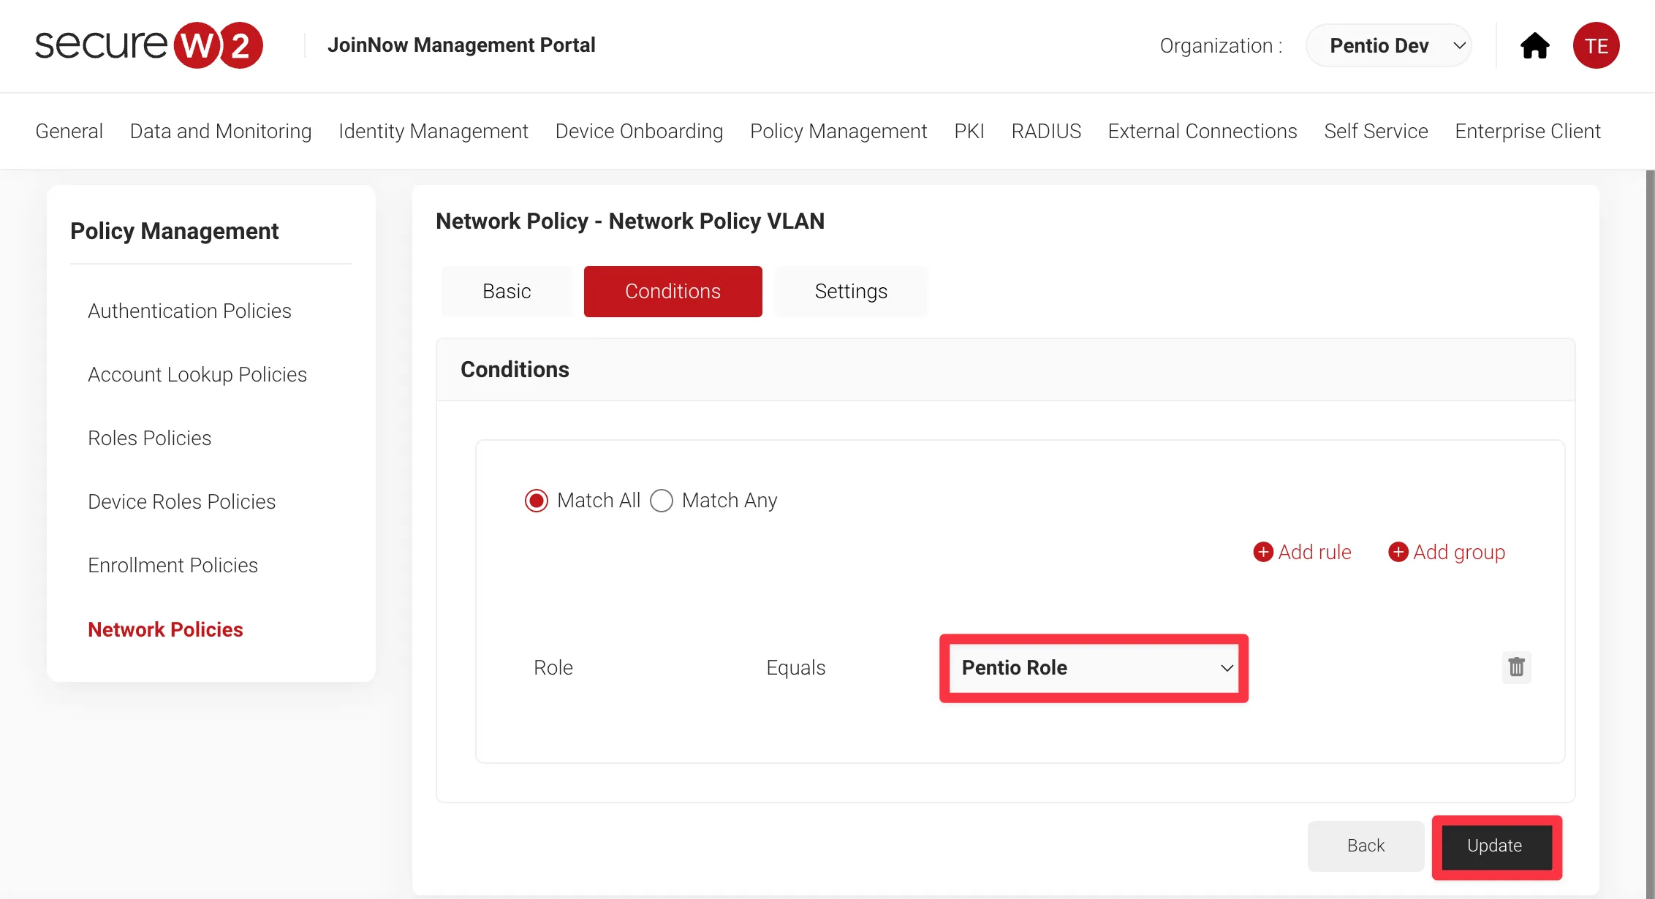Select the Match Any radio button
The image size is (1655, 899).
pyautogui.click(x=662, y=501)
